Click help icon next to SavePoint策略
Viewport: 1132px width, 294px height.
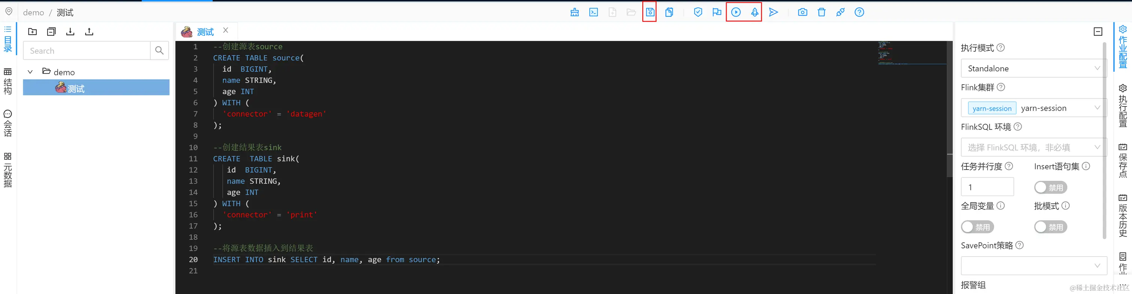(1019, 245)
